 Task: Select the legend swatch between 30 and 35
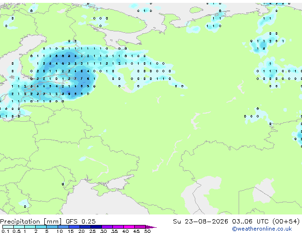coord(107,227)
